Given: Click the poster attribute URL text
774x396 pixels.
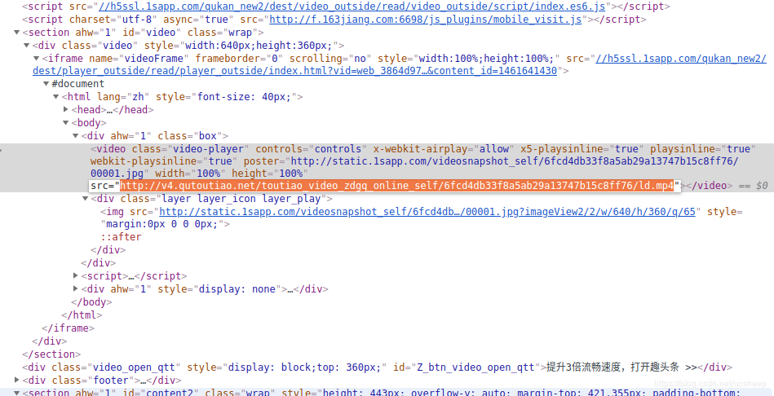Looking at the screenshot, I should 414,167.
